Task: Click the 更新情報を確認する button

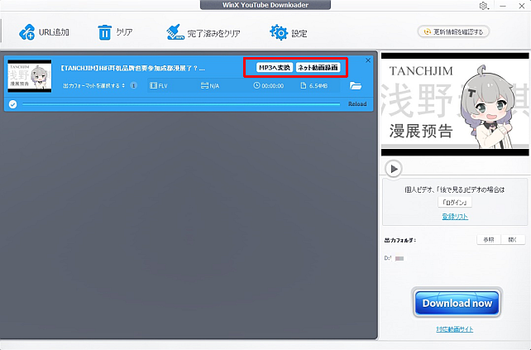Action: pos(453,31)
